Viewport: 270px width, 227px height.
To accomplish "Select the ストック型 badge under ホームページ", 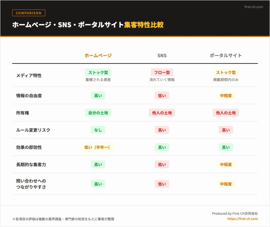I will 98,73.
